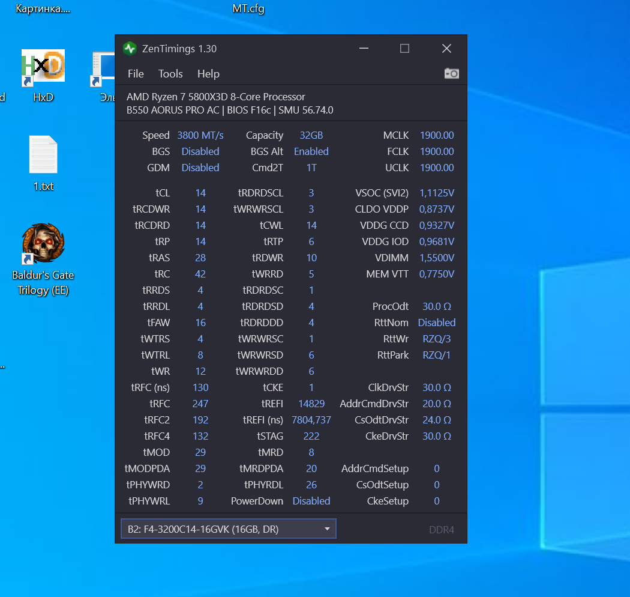Click the tPHYRDL value 26
Screen dimensions: 630x597
(311, 485)
